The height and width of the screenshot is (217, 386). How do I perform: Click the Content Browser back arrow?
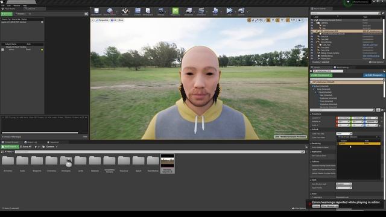click(x=36, y=147)
